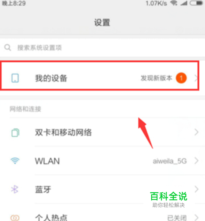Tap the phone icon beside 我的设备
The width and height of the screenshot is (205, 221).
pos(15,78)
